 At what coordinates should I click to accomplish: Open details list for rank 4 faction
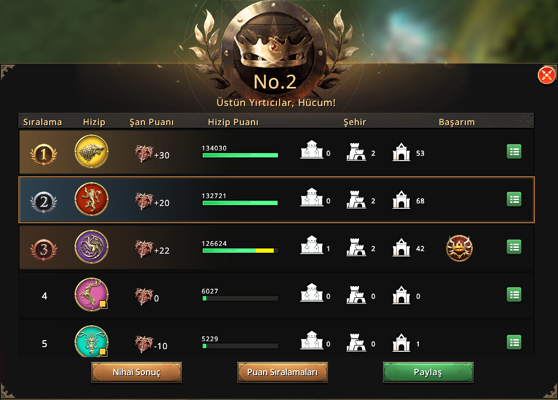(x=514, y=295)
